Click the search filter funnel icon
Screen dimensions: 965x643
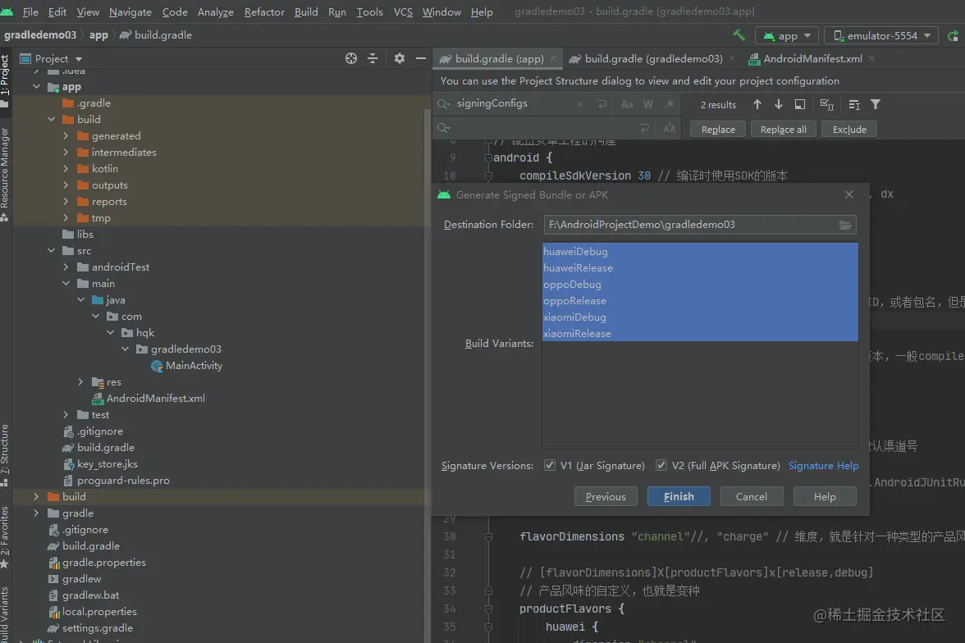(875, 105)
